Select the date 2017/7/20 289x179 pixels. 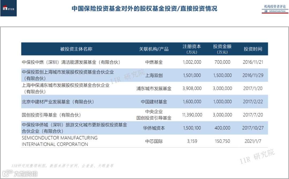[x=253, y=115]
